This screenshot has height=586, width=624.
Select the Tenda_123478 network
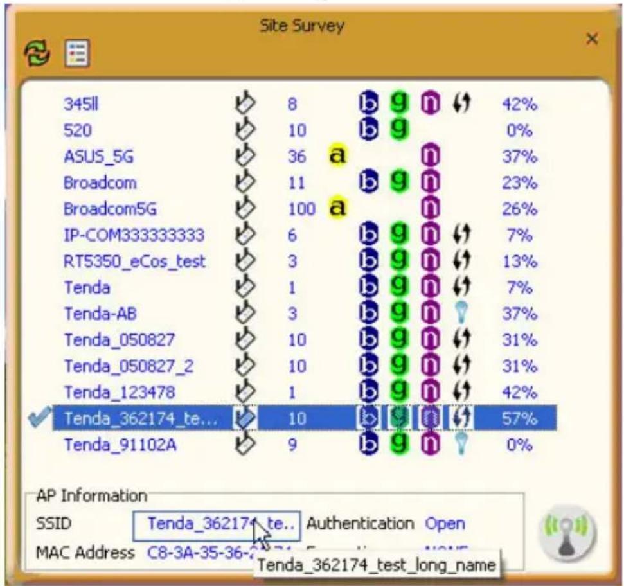pyautogui.click(x=305, y=392)
